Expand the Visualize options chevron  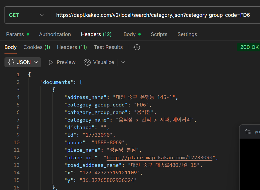pos(123,62)
